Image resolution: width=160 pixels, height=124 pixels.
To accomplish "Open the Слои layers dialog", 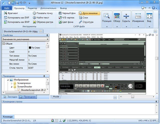I will coord(85,17).
